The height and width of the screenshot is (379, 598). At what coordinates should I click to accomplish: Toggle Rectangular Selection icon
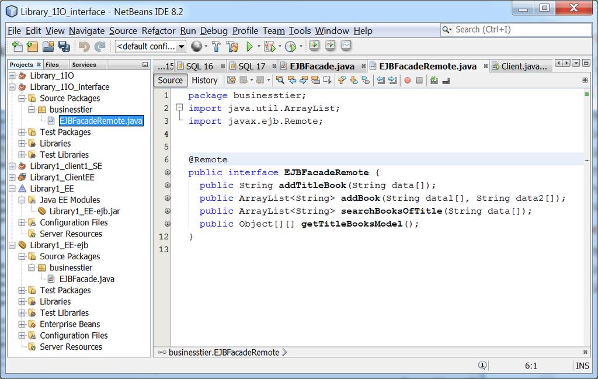(x=327, y=80)
